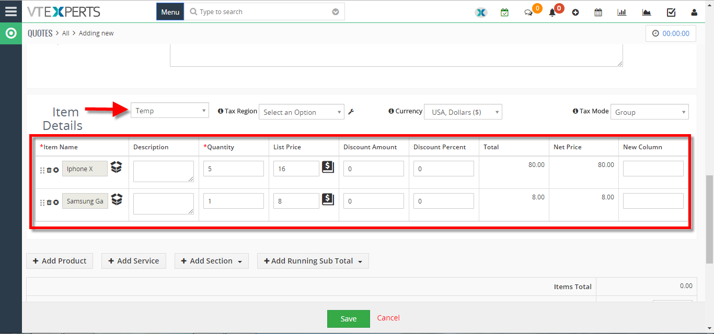Cancel adding the quote
The height and width of the screenshot is (334, 714).
388,318
